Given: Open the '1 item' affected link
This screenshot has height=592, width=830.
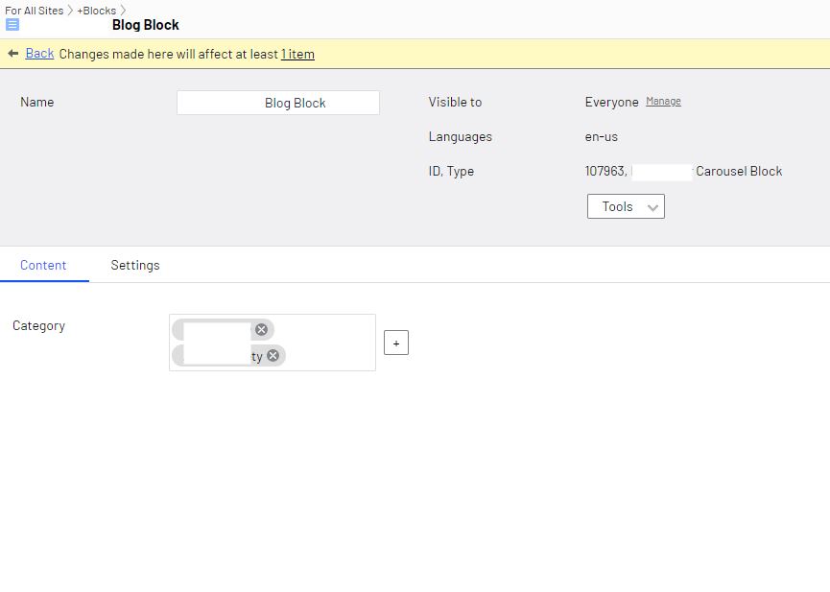Looking at the screenshot, I should point(297,54).
